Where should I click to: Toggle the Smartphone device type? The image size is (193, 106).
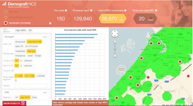pyautogui.click(x=20, y=56)
